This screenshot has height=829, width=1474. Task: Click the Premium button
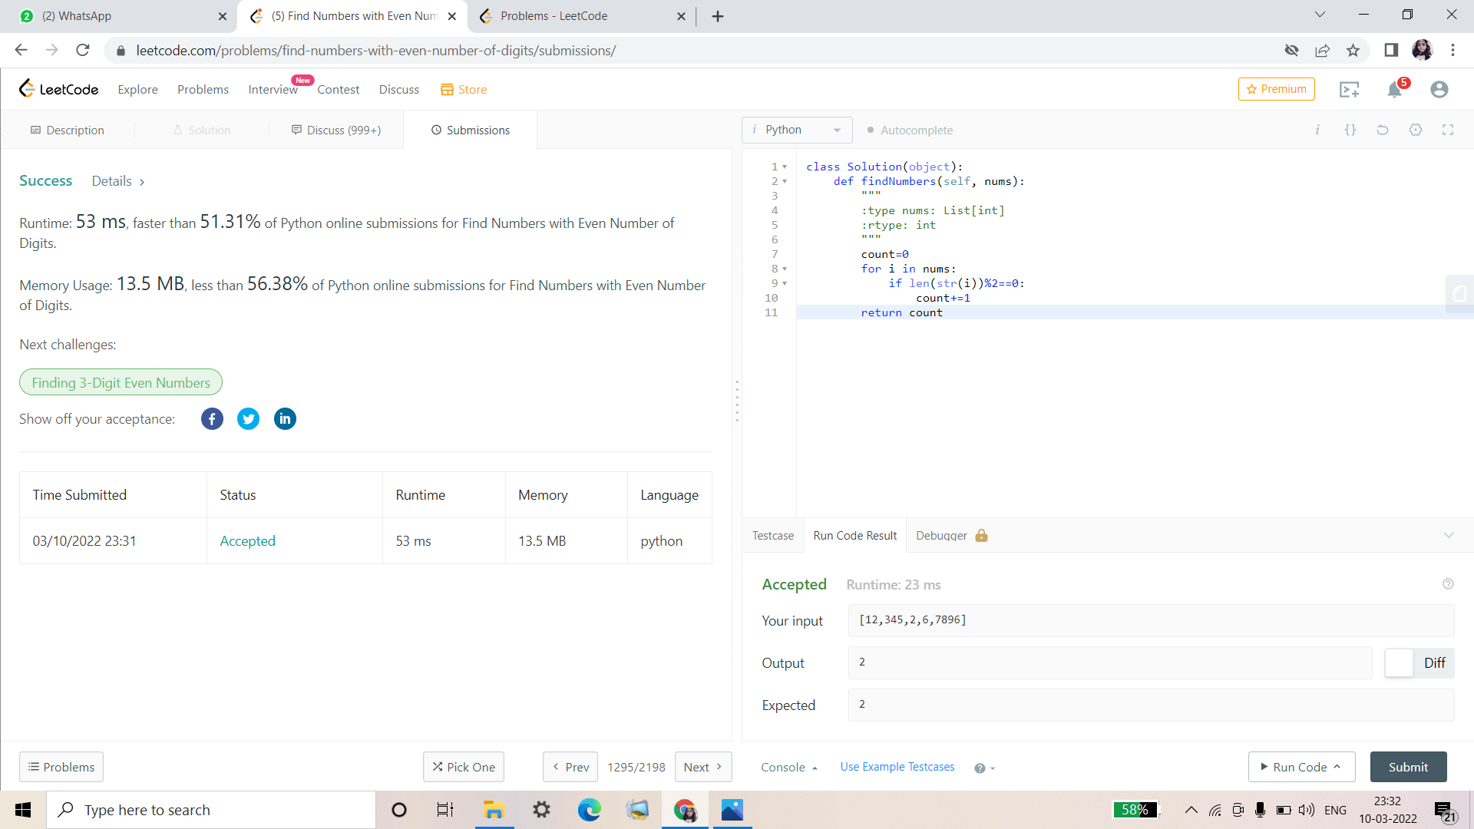click(1276, 89)
